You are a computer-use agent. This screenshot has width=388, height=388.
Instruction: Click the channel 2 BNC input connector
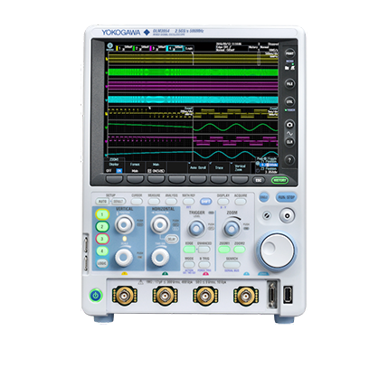(x=165, y=296)
